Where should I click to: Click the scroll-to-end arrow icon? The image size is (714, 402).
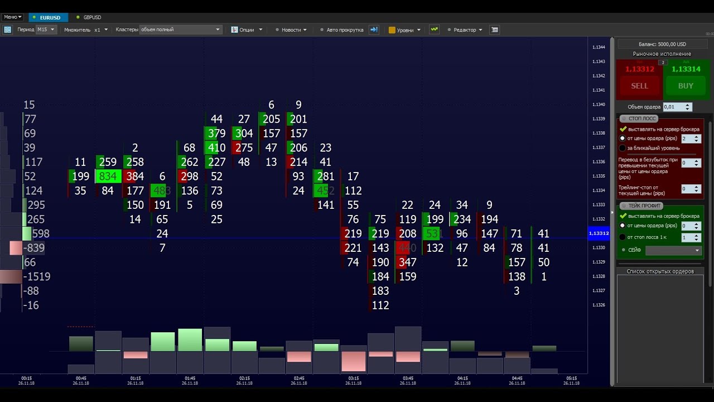click(374, 30)
